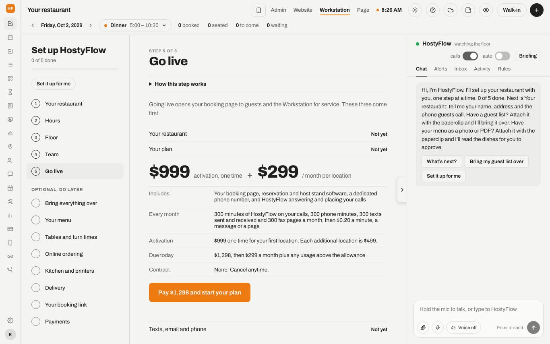Click the calendar icon in left sidebar
The image size is (550, 344).
10,37
